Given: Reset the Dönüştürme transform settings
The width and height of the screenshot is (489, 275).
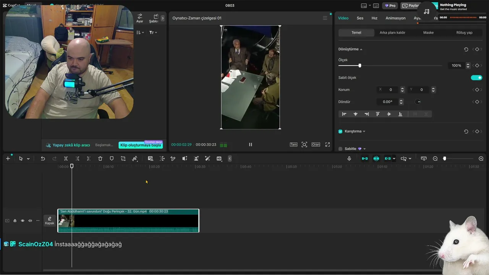Looking at the screenshot, I should (x=466, y=49).
